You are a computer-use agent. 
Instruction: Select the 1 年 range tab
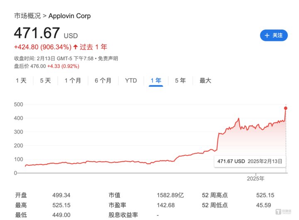point(156,81)
